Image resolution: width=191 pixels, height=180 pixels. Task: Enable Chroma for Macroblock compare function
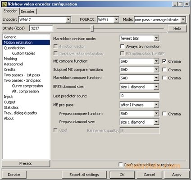(x=164, y=78)
